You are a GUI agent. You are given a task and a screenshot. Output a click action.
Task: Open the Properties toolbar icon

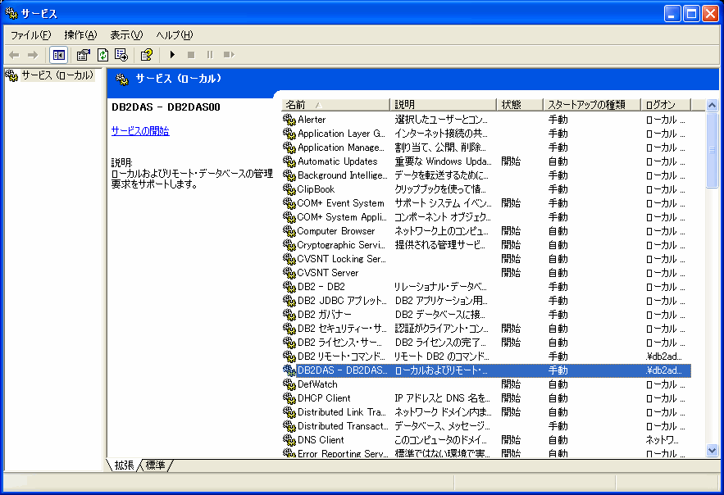tap(83, 55)
